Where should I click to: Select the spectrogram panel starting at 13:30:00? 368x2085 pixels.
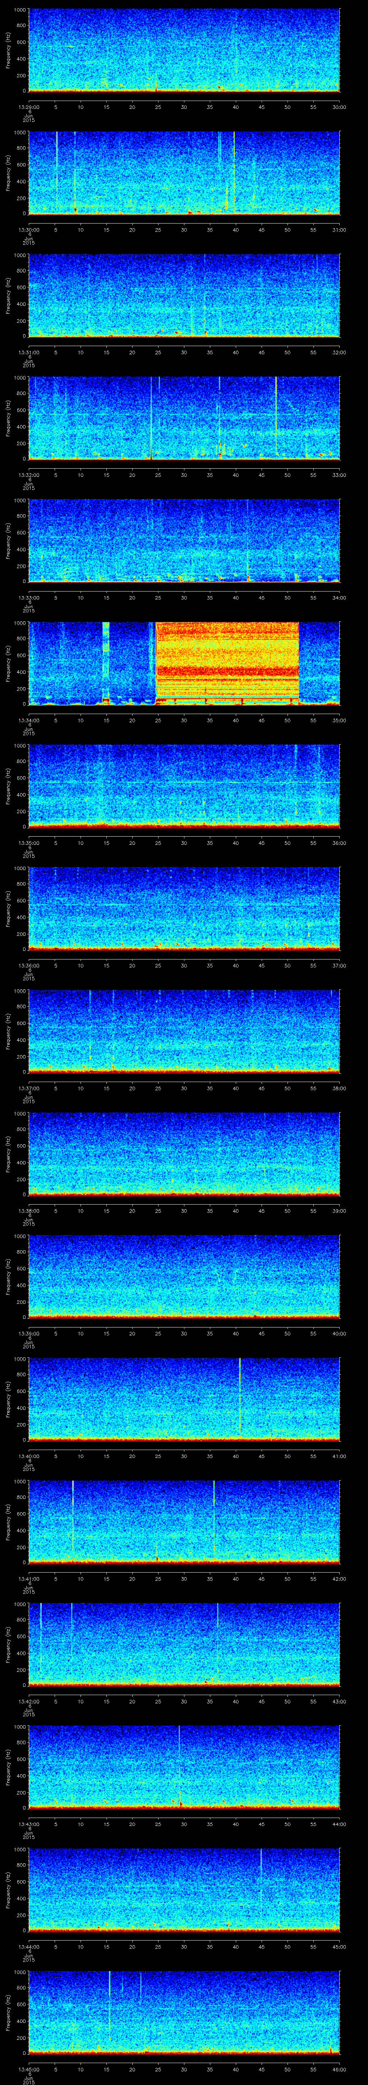(x=184, y=173)
